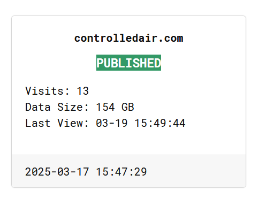Open the controlledair.com title link
This screenshot has height=205, width=259.
click(128, 39)
